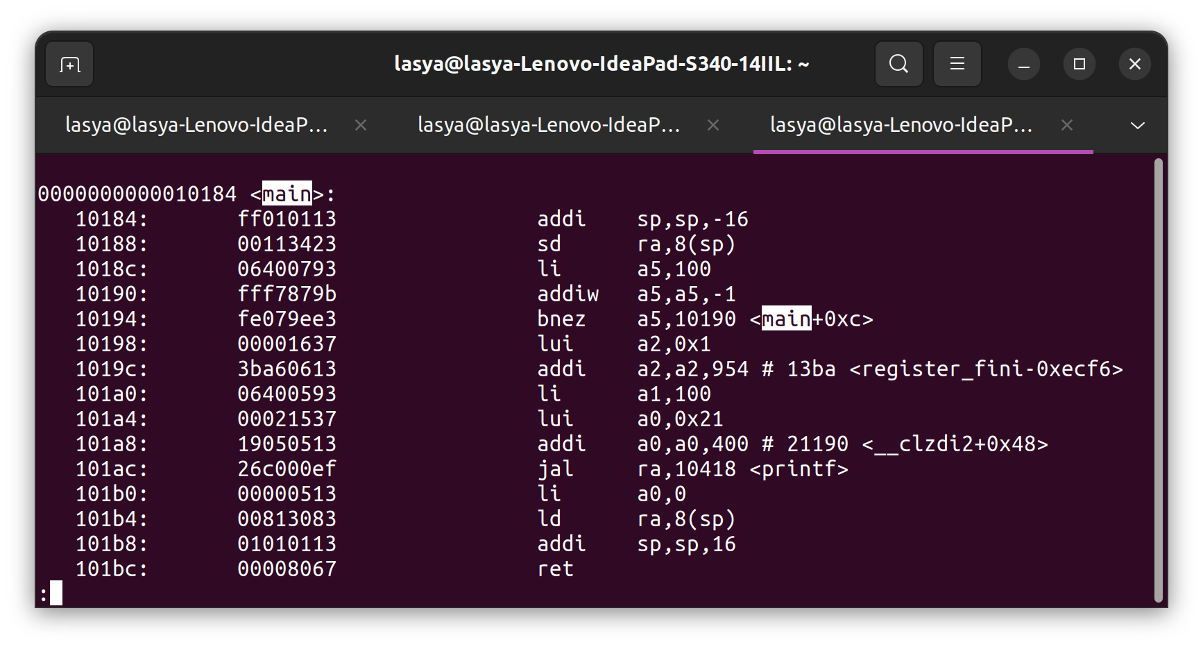This screenshot has width=1203, height=647.
Task: Switch to the first terminal tab
Action: coord(198,126)
